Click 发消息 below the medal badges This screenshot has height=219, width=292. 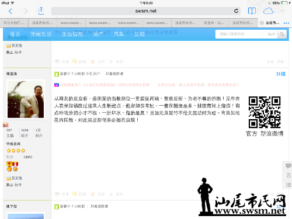14,178
